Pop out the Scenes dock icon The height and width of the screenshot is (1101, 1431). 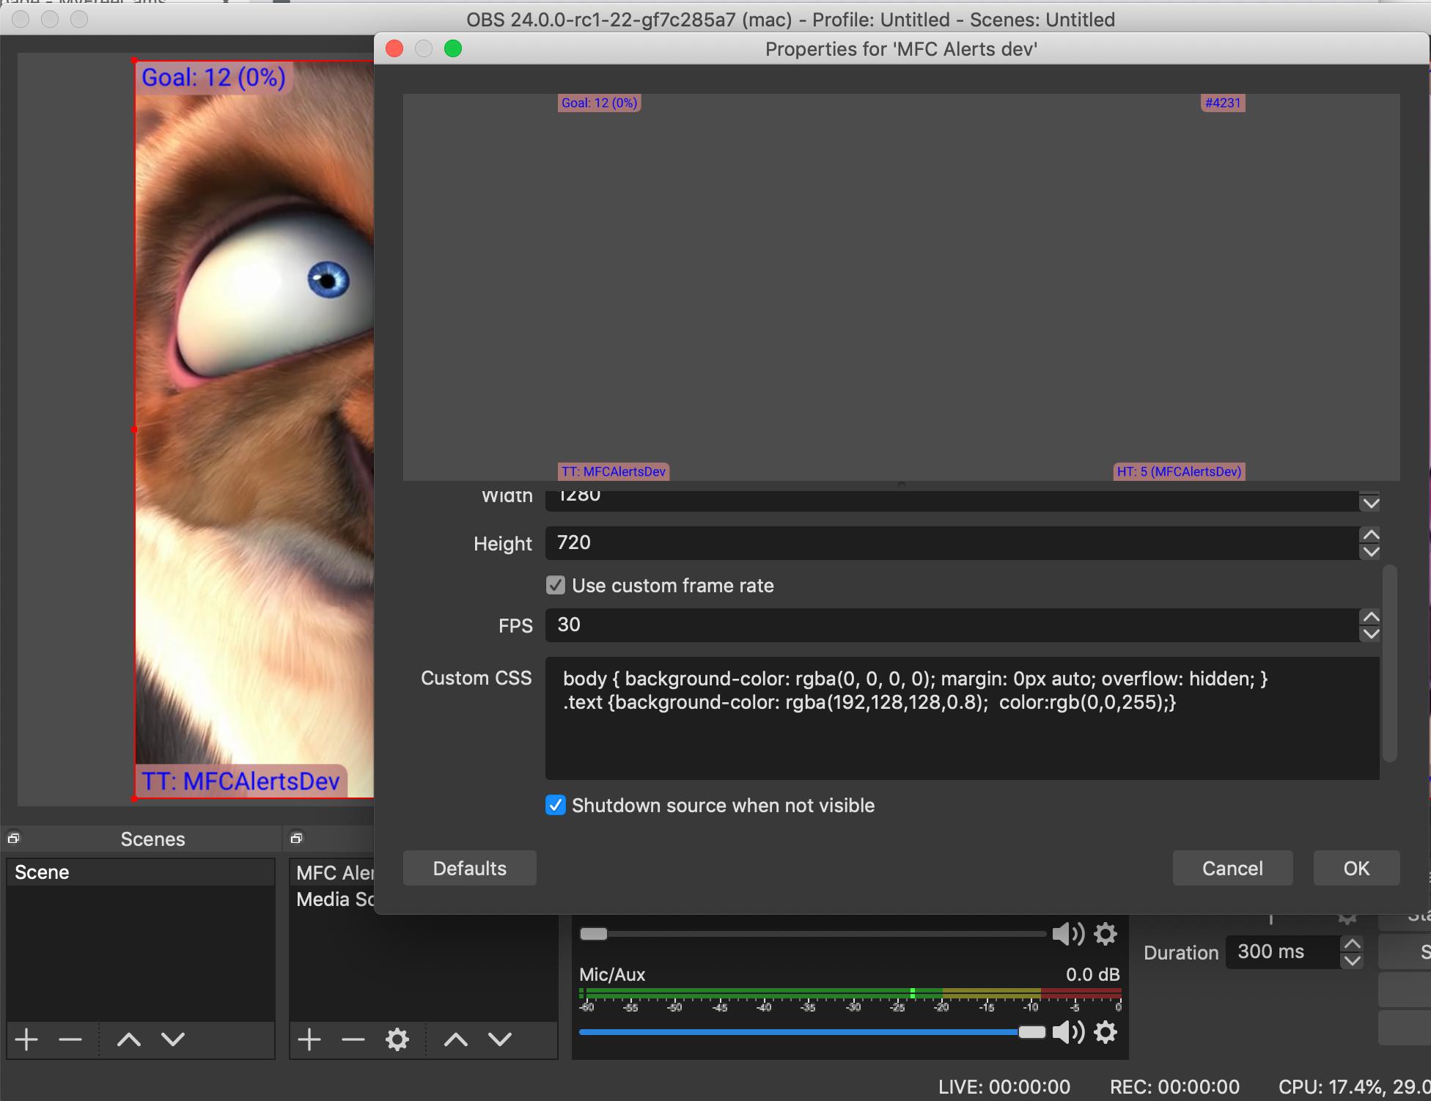pyautogui.click(x=13, y=838)
